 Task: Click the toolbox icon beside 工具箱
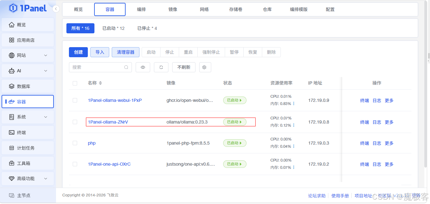pyautogui.click(x=12, y=163)
